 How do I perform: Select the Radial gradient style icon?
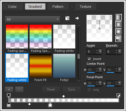[119, 39]
